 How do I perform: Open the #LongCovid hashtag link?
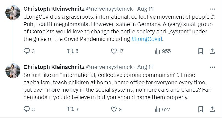[147, 39]
